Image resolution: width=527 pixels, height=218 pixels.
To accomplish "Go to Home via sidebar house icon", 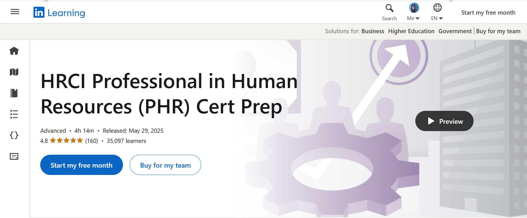I will point(14,51).
